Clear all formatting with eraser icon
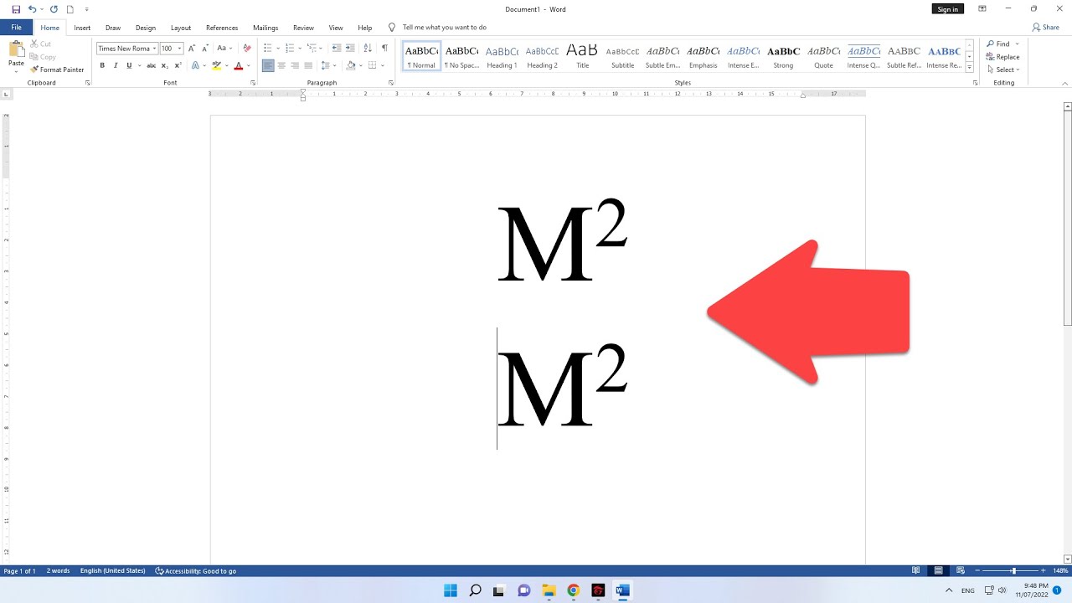 click(246, 49)
